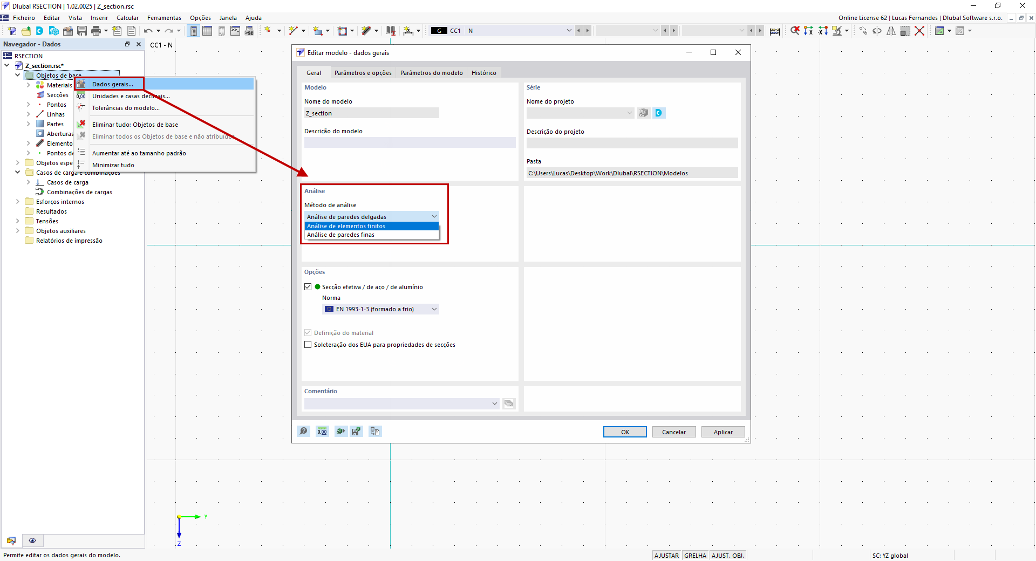The image size is (1036, 561).
Task: Expand the Objetos auxiliares tree node
Action: pos(18,231)
